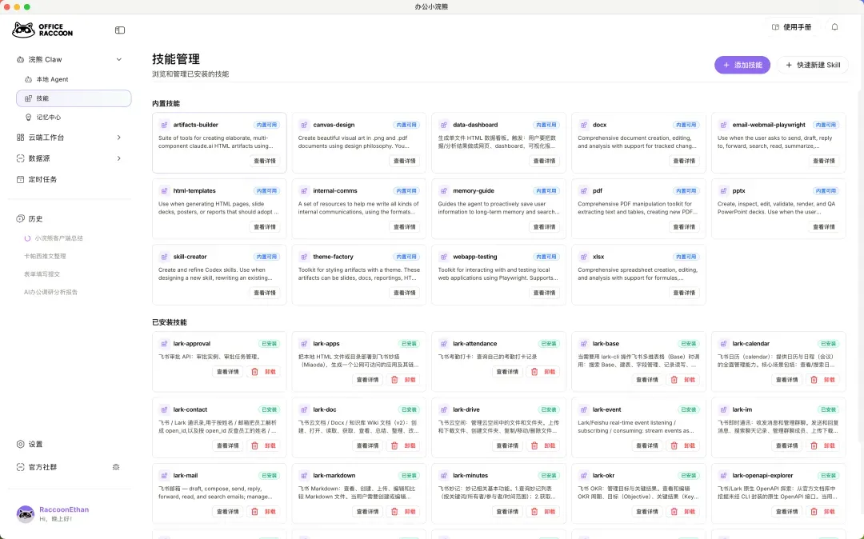
Task: Open 记忆中心 in sidebar
Action: [x=74, y=118]
